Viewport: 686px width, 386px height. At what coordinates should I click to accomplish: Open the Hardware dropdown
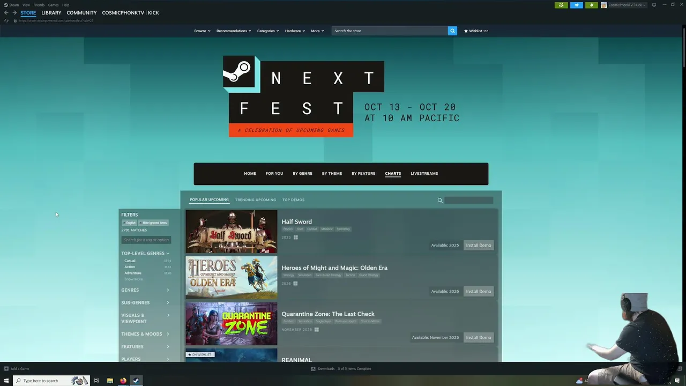tap(295, 31)
